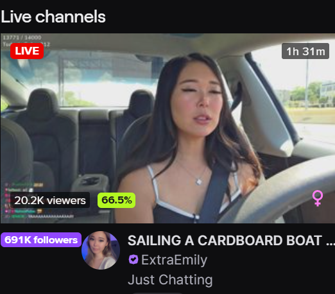Open ExtraEmily's round profile avatar
This screenshot has width=335, height=294.
pos(101,250)
